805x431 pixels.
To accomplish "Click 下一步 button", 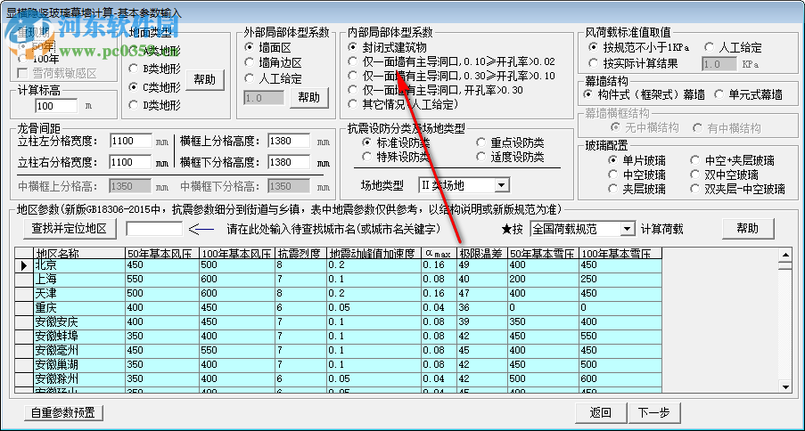I will click(654, 413).
